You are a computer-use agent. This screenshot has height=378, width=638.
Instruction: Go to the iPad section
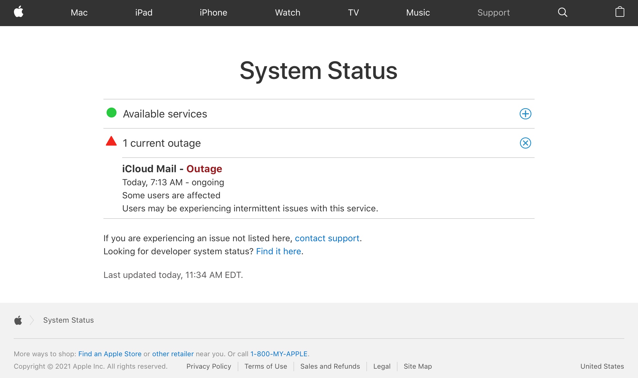point(144,13)
